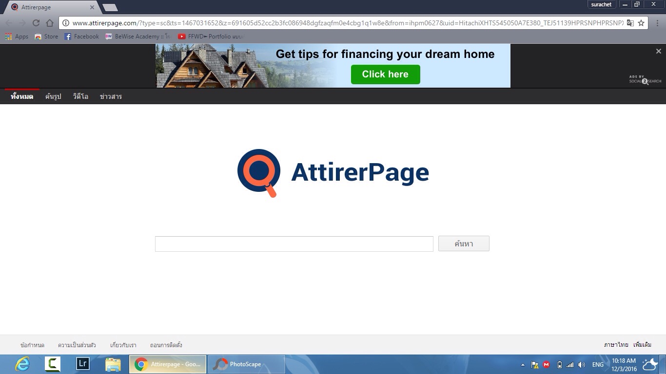Click the ค้นหา search button
666x374 pixels.
coord(464,244)
